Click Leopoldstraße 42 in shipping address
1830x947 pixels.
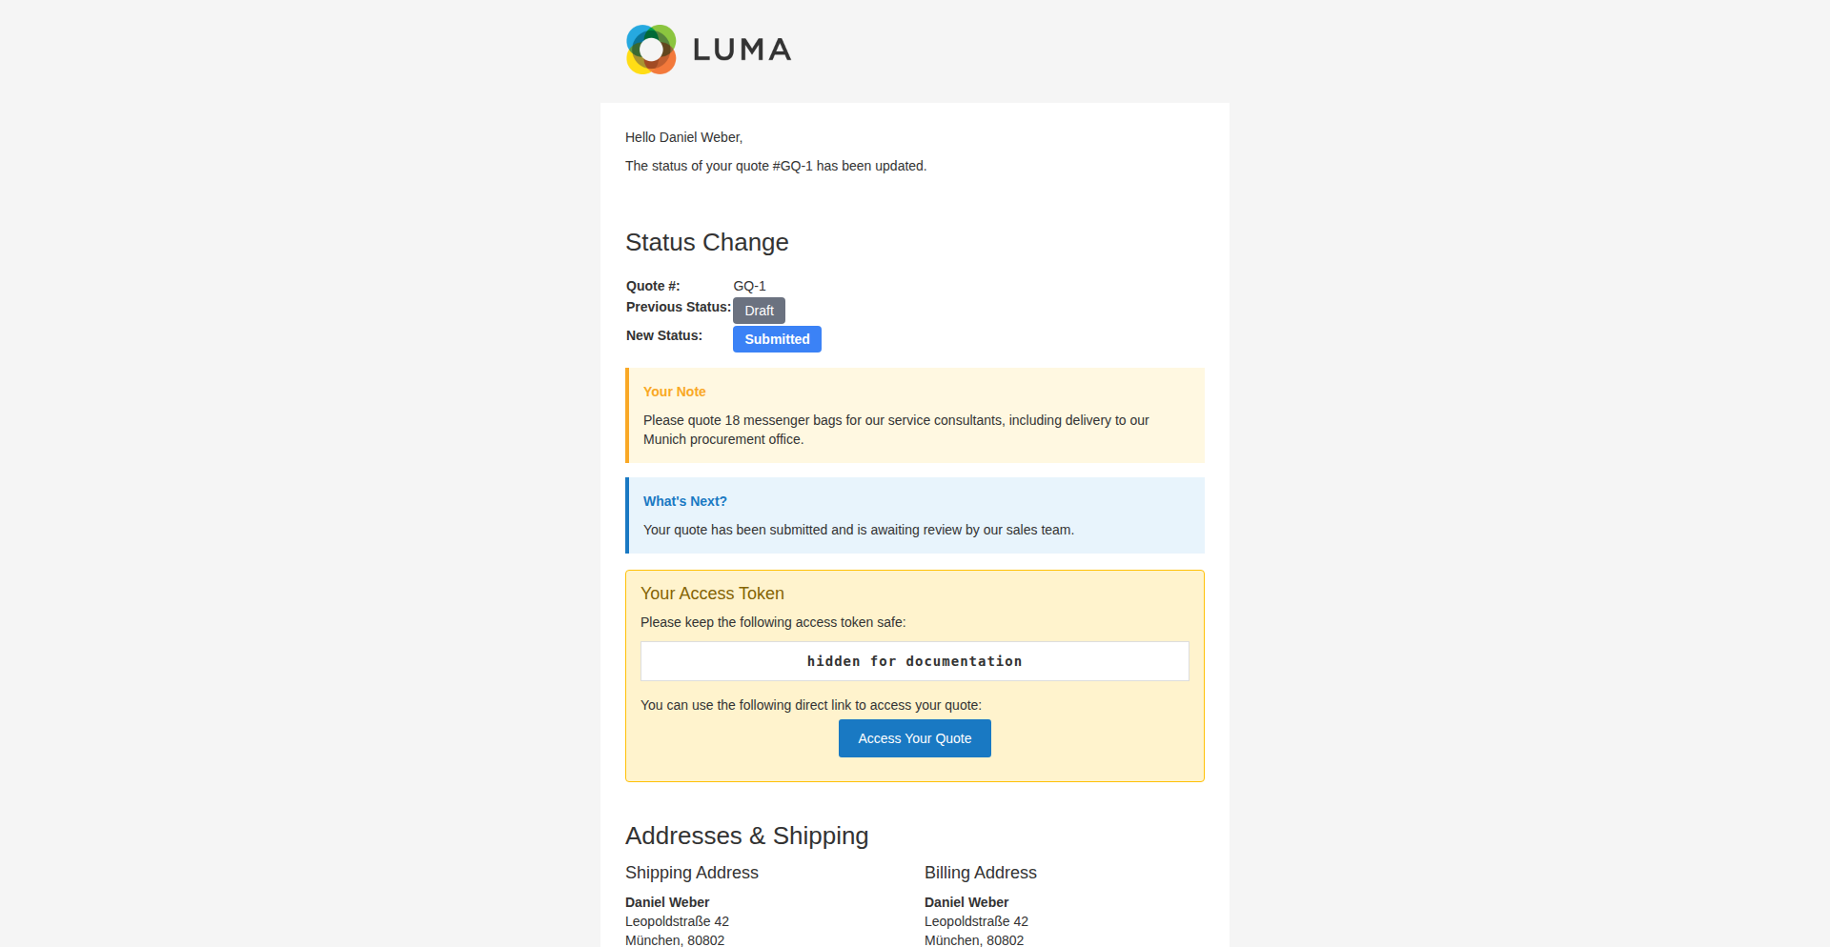point(677,921)
